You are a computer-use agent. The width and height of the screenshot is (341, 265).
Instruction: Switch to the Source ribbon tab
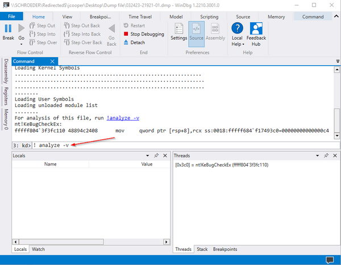click(243, 16)
